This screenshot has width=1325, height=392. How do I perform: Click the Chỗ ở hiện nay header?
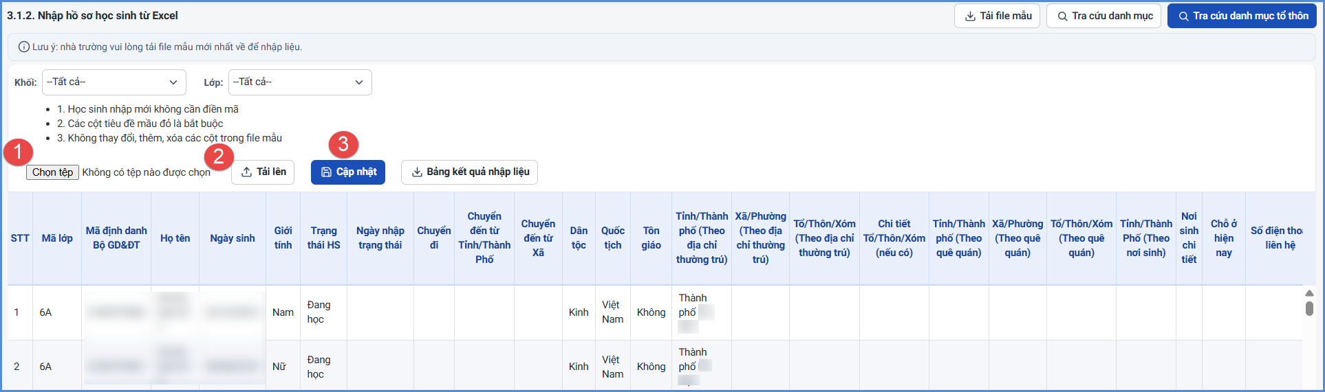pyautogui.click(x=1224, y=238)
